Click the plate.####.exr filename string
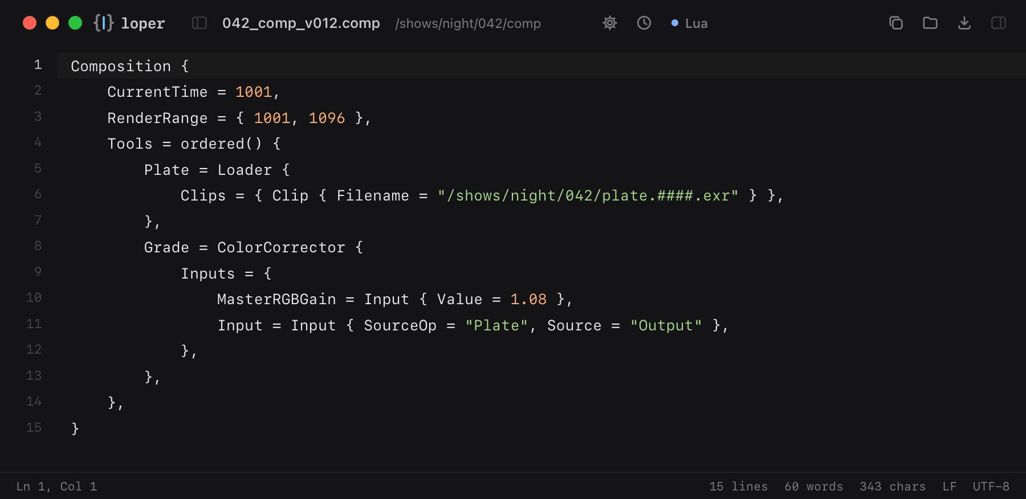Image resolution: width=1026 pixels, height=499 pixels. [x=588, y=195]
